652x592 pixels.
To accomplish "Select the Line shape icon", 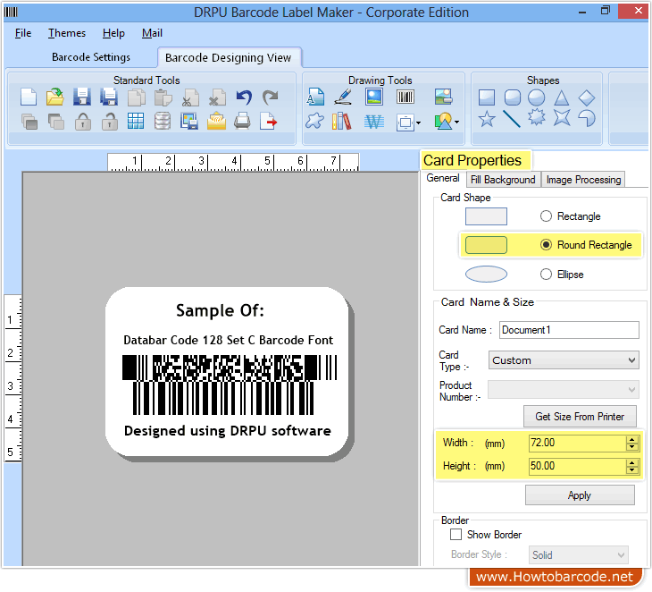I will pos(512,119).
